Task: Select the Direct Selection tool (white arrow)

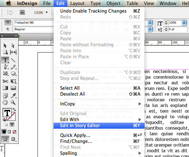Action: click(13, 46)
